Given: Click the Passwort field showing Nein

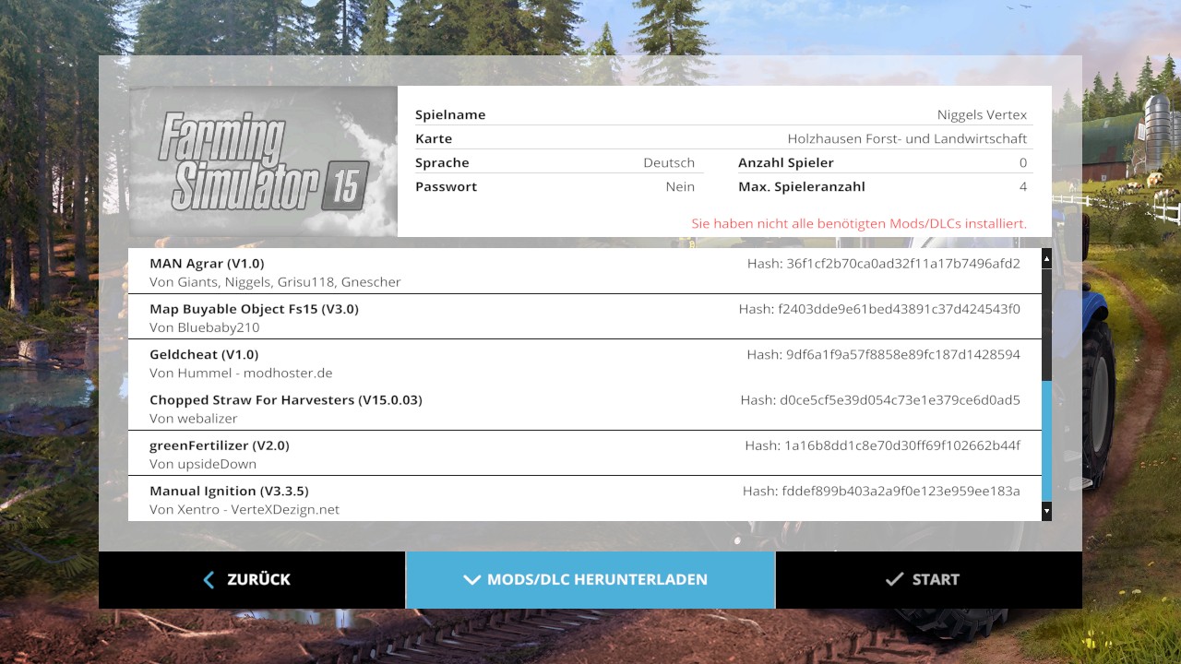Looking at the screenshot, I should 679,187.
